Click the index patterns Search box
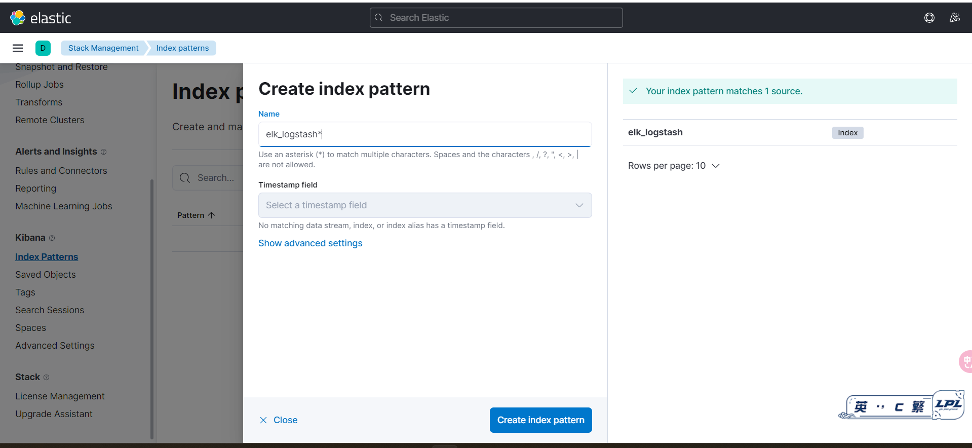 coord(208,178)
